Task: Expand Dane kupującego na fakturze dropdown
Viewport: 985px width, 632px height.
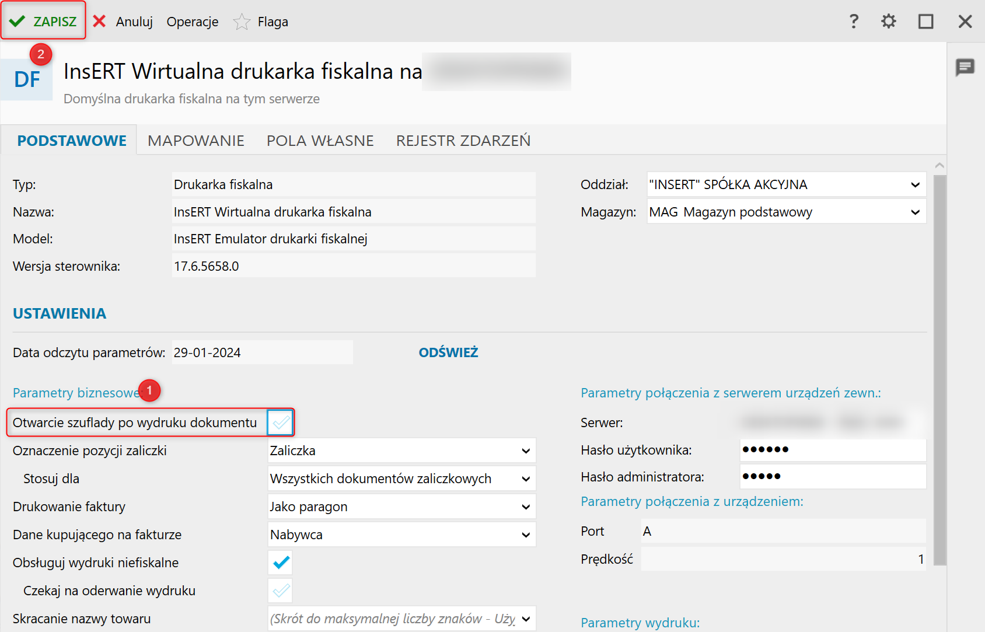Action: point(401,535)
